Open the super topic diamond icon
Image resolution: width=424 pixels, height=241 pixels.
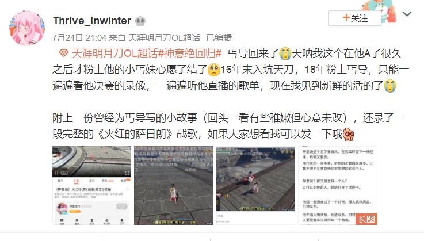coord(64,53)
